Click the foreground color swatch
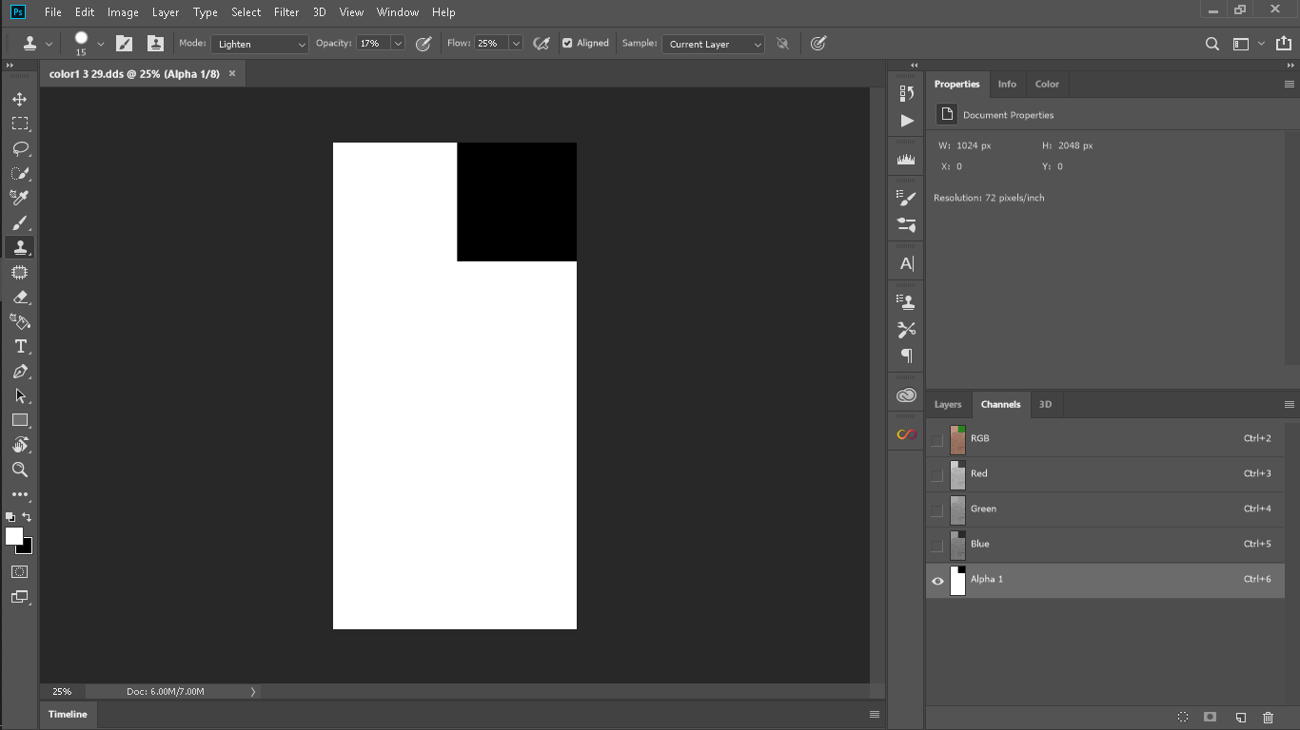1300x730 pixels. (13, 536)
